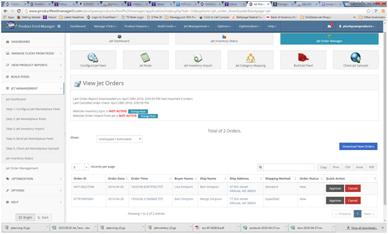
Task: Toggle the sidebar hamburger menu icon
Action: 59,26
